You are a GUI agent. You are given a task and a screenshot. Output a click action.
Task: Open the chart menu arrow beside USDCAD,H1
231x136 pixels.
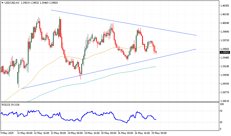pyautogui.click(x=2, y=3)
